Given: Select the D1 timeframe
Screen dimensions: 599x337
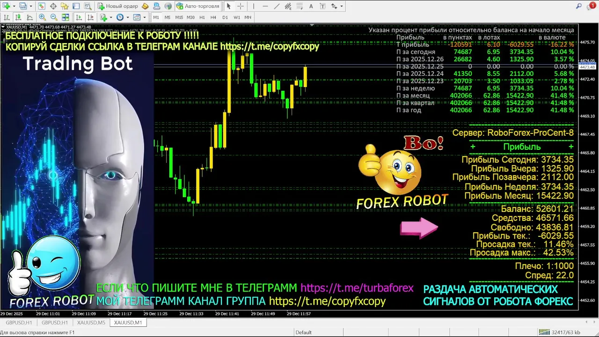Looking at the screenshot, I should point(225,17).
